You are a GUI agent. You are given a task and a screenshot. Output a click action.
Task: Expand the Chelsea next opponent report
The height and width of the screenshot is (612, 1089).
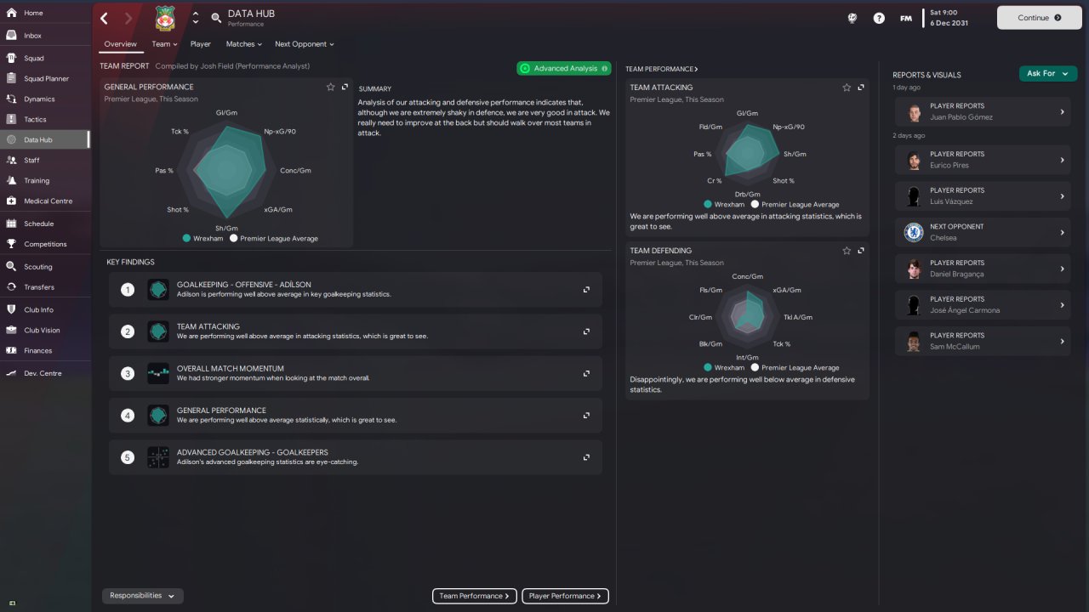[983, 232]
